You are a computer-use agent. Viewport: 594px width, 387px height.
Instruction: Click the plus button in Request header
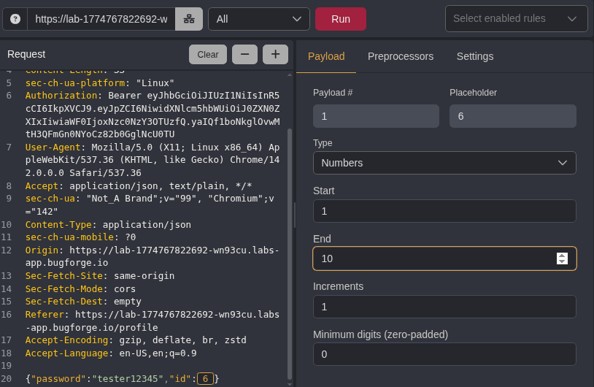(275, 54)
